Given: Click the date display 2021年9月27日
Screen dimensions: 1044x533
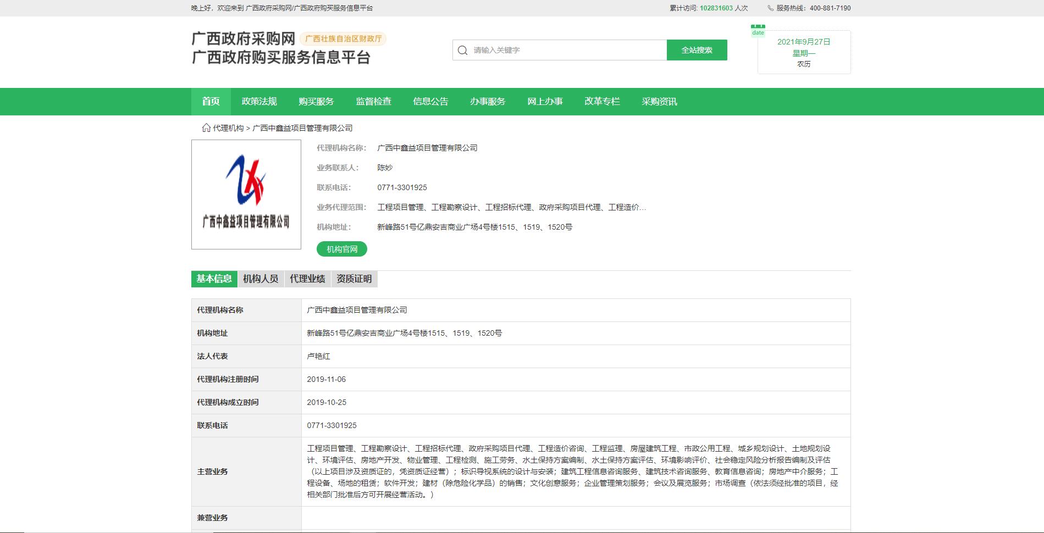Looking at the screenshot, I should (x=804, y=42).
